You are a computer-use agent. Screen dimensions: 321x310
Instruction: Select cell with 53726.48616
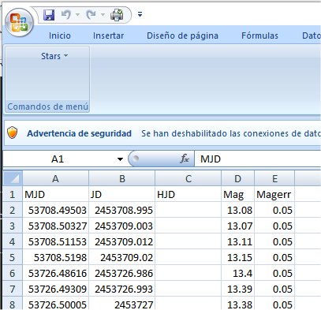(x=55, y=273)
